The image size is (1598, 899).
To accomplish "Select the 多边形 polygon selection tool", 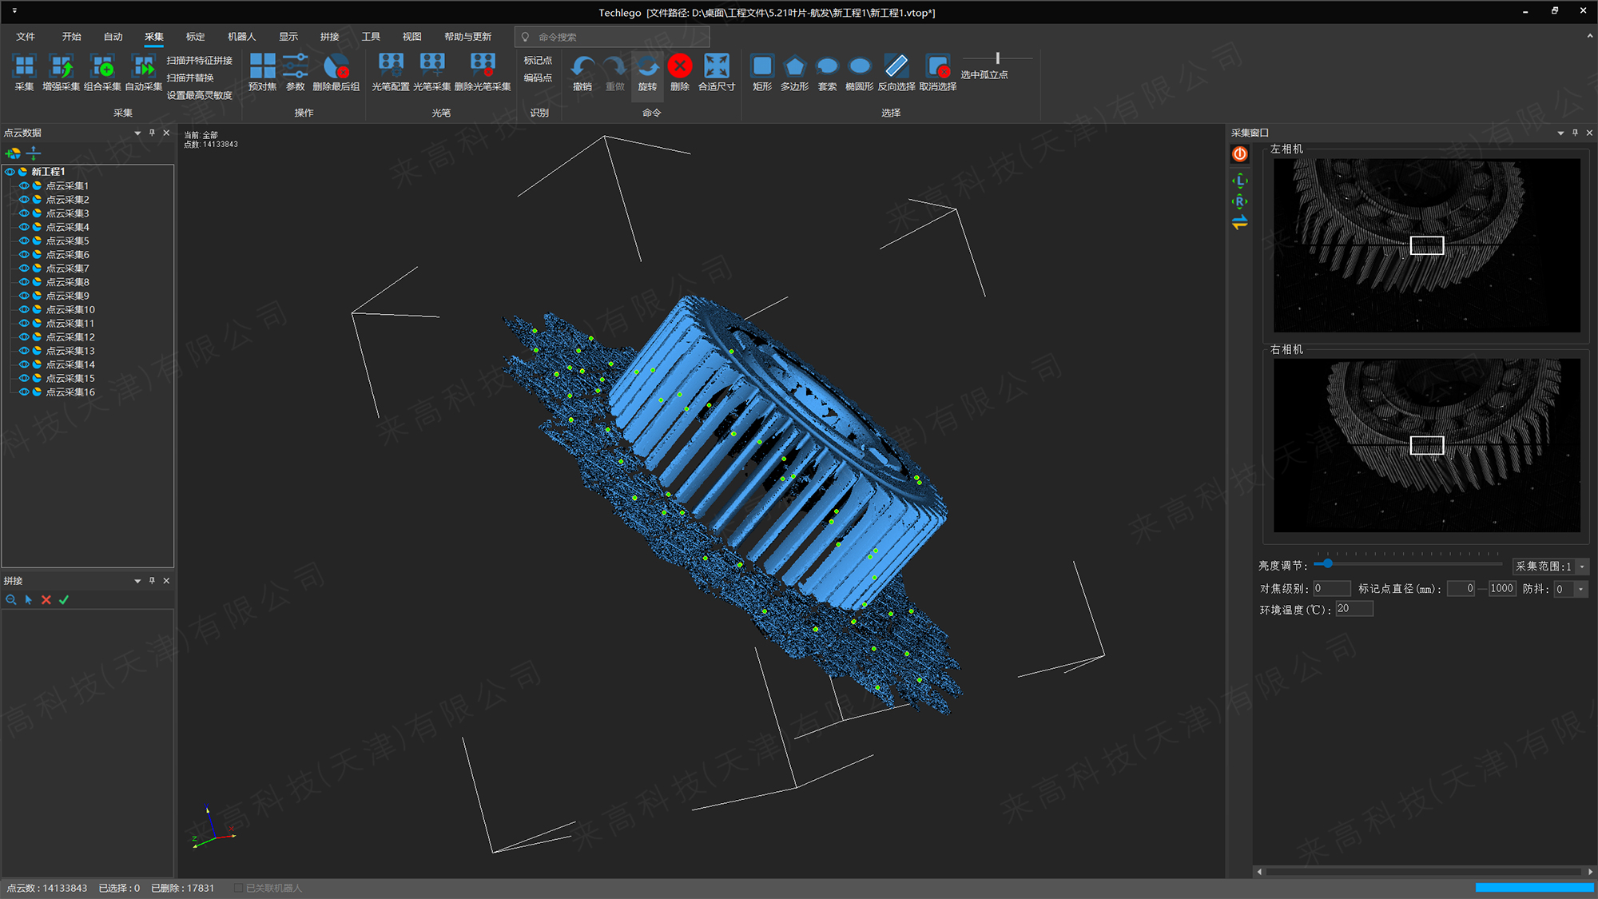I will point(794,67).
